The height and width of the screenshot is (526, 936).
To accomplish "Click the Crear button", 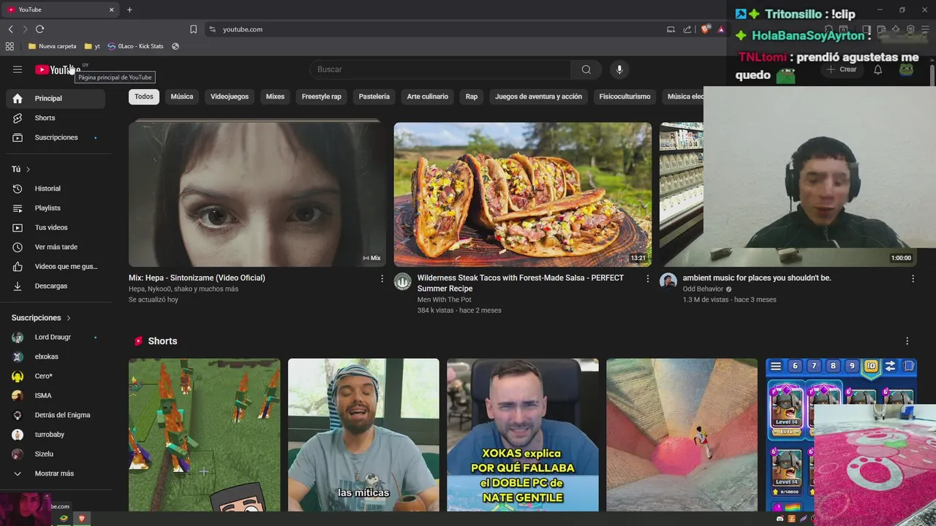I will click(841, 69).
